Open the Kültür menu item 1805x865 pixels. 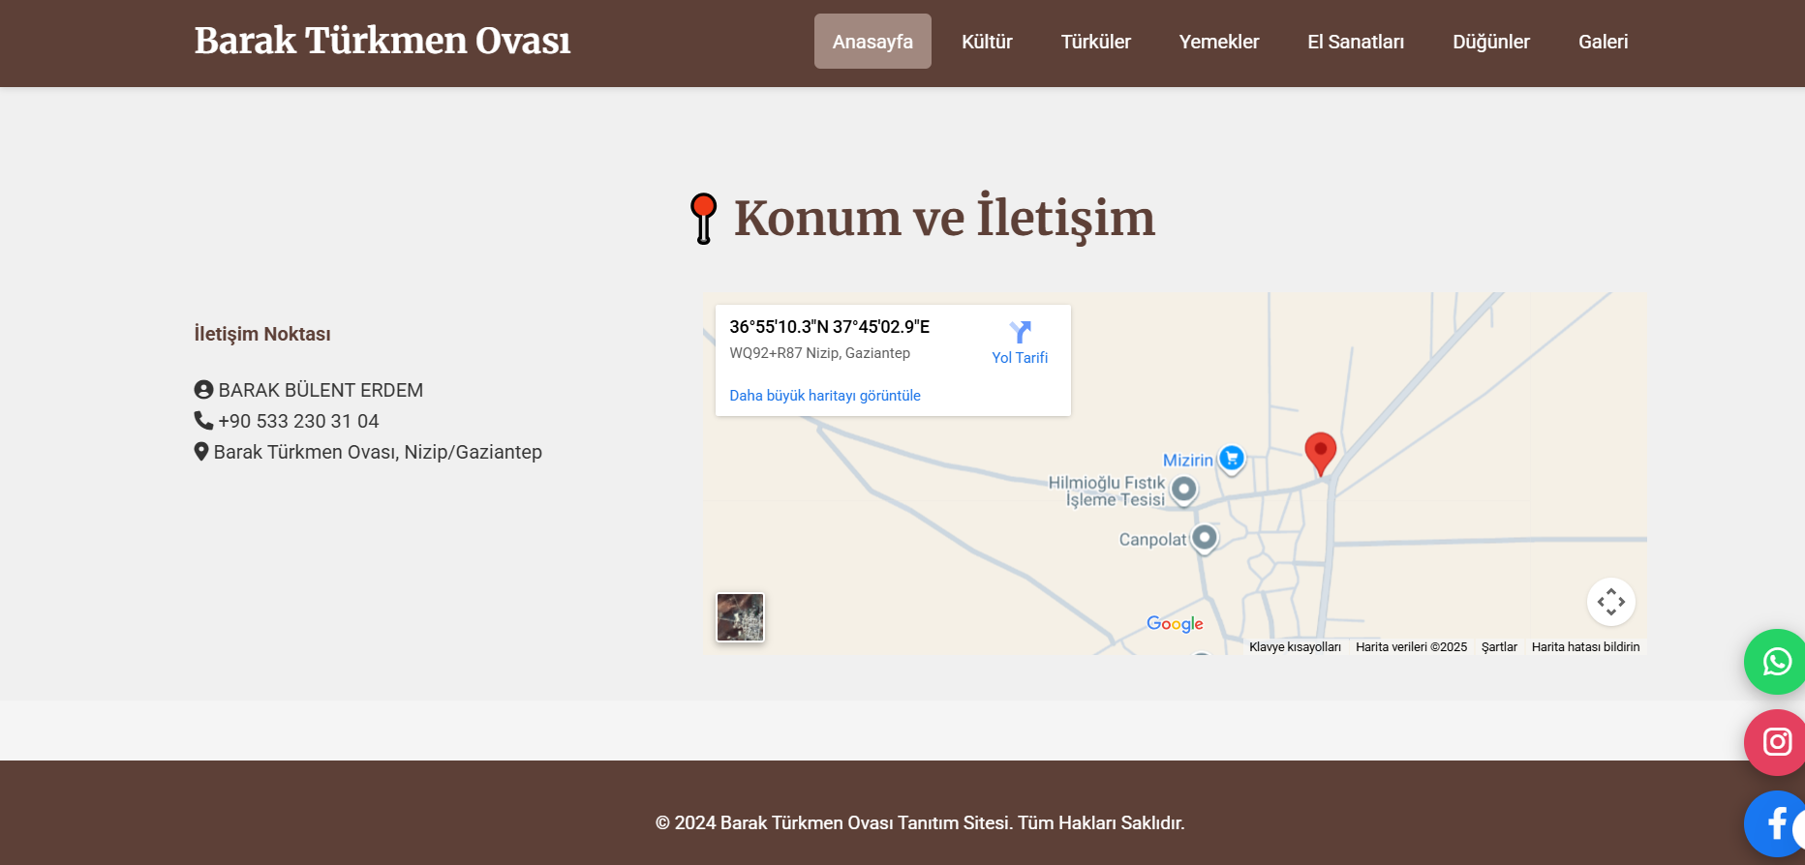(x=987, y=42)
